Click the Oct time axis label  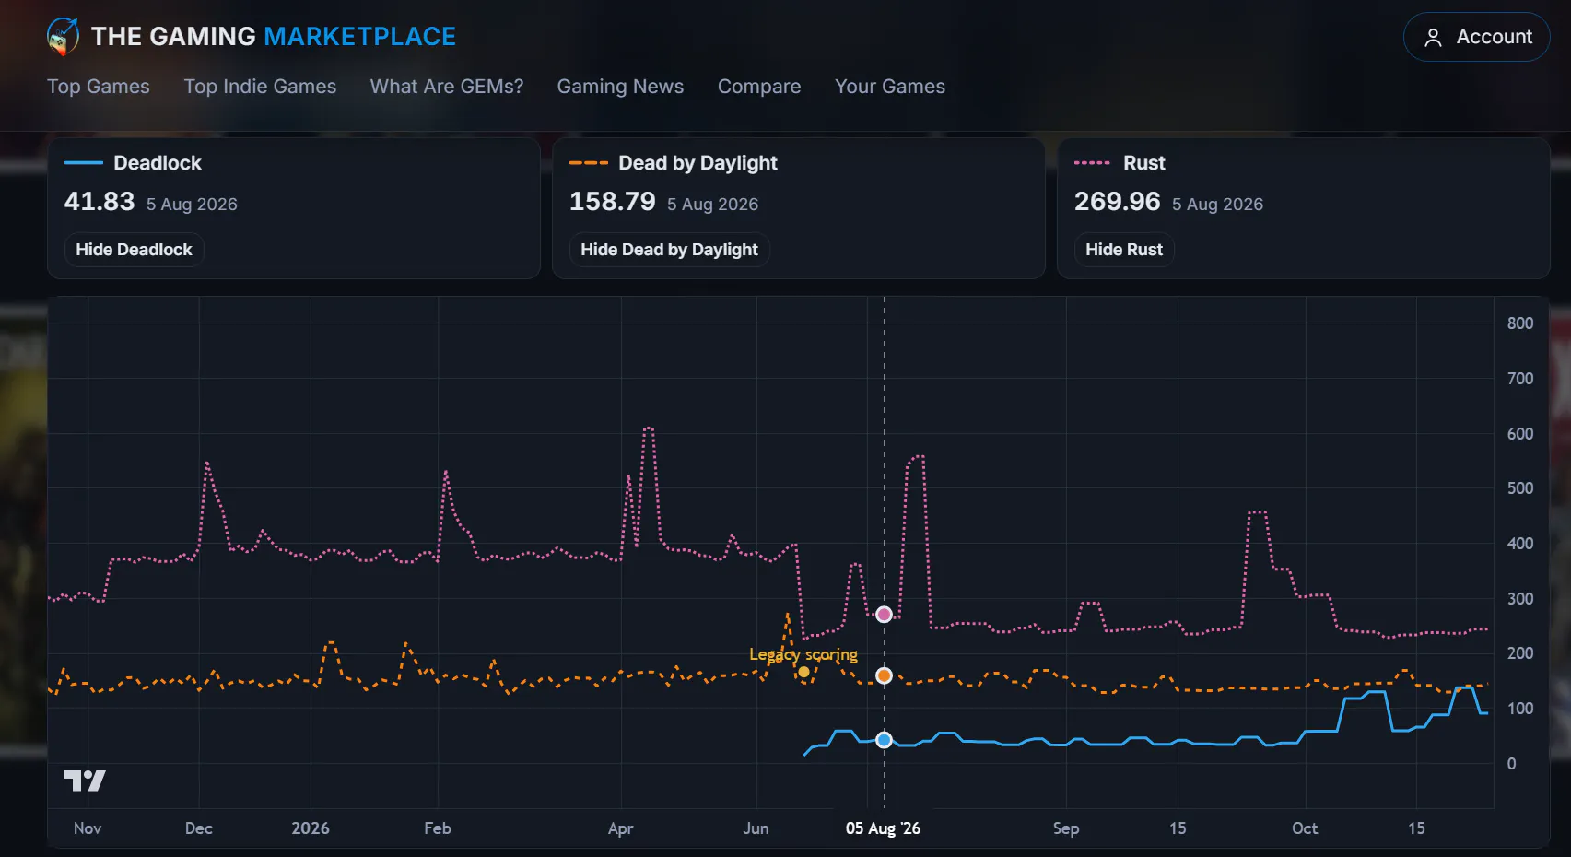tap(1305, 828)
